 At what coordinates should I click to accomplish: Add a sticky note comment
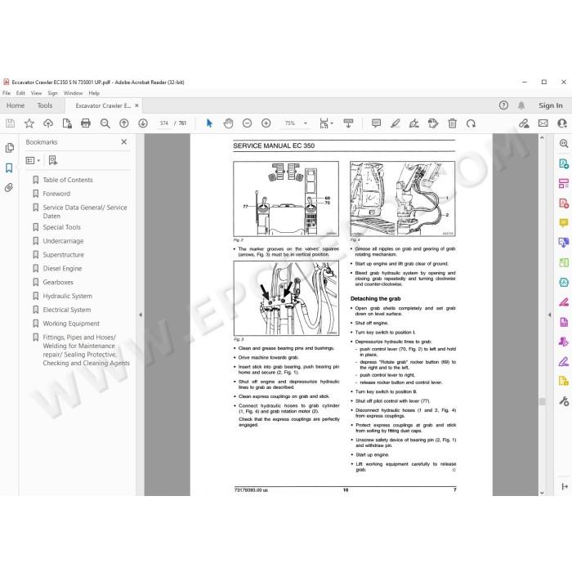pos(376,123)
